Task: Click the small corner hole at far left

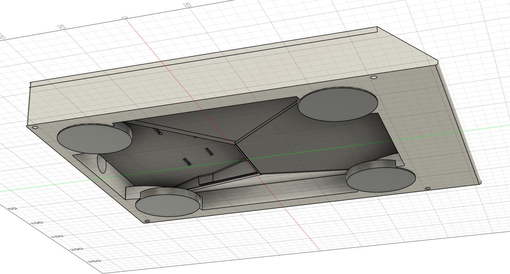Action: point(35,127)
